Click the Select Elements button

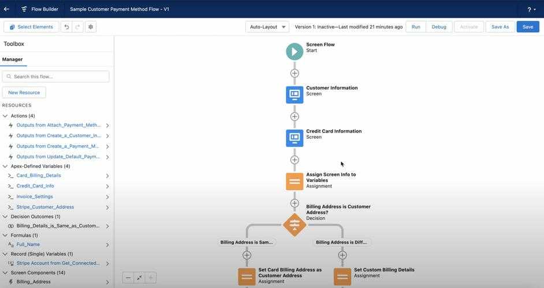pyautogui.click(x=31, y=27)
